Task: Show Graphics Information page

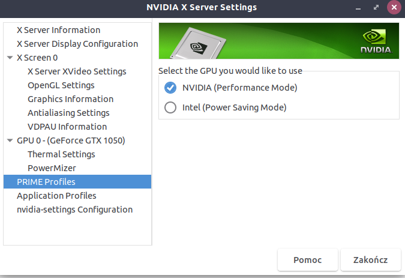Action: [x=70, y=99]
